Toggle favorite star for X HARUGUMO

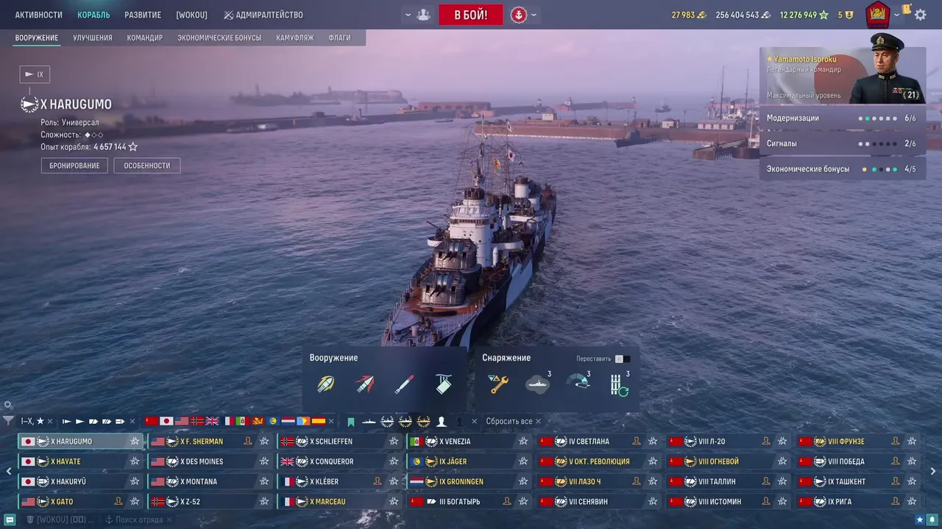(x=135, y=442)
